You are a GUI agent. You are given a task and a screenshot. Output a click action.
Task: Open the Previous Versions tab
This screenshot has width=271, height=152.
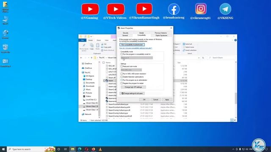pos(160,33)
